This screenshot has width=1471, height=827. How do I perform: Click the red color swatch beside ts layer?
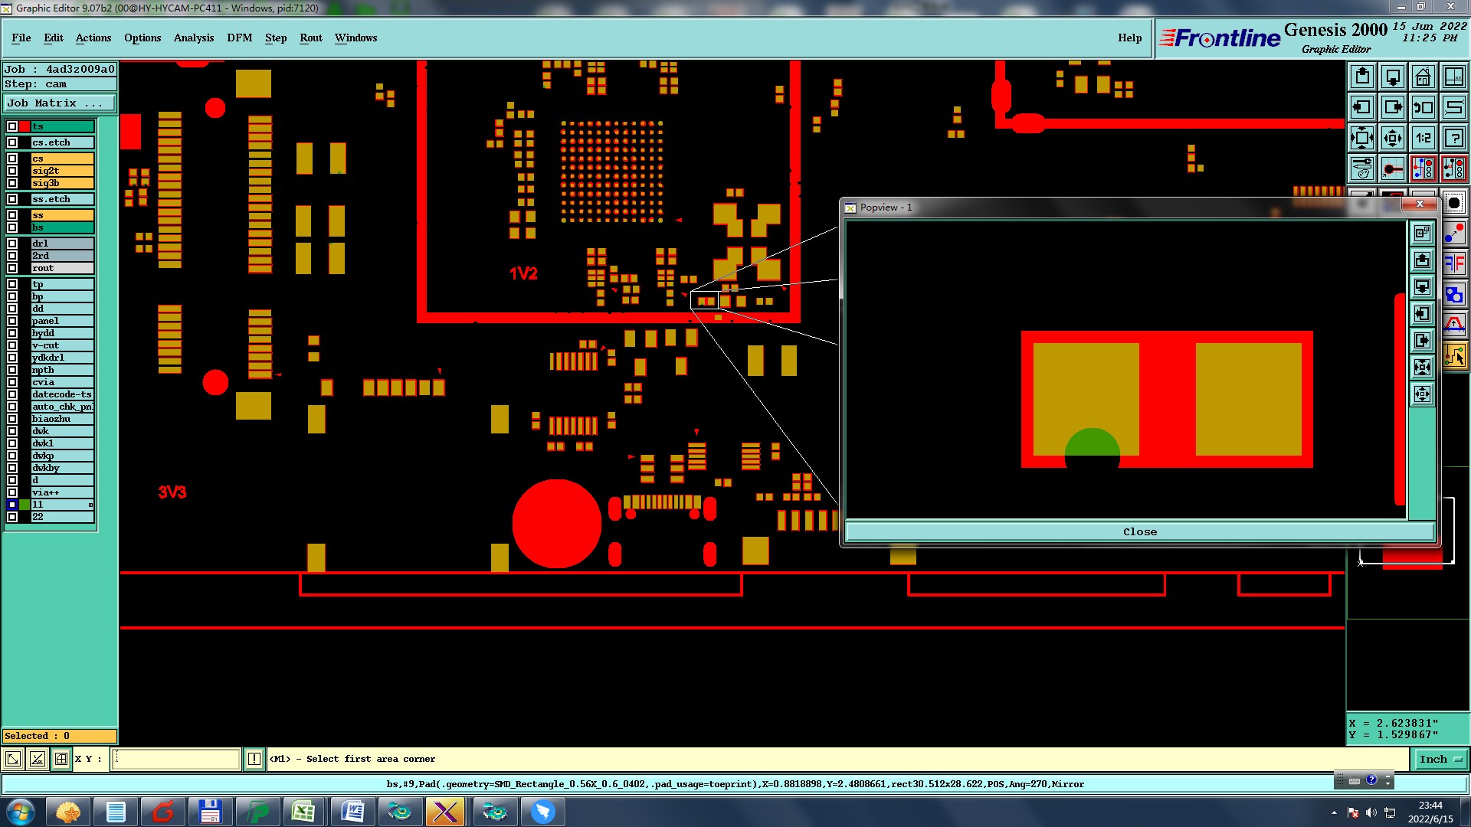pyautogui.click(x=25, y=126)
